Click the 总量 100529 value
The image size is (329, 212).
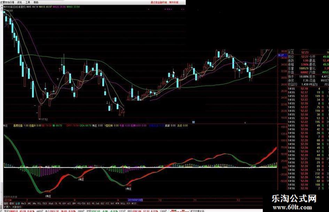304,69
